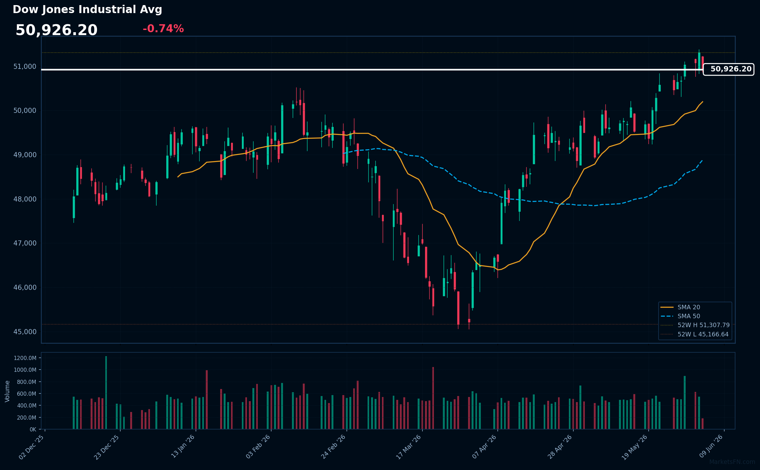Click the 49,000 y-axis label
The image size is (760, 470).
click(x=25, y=155)
